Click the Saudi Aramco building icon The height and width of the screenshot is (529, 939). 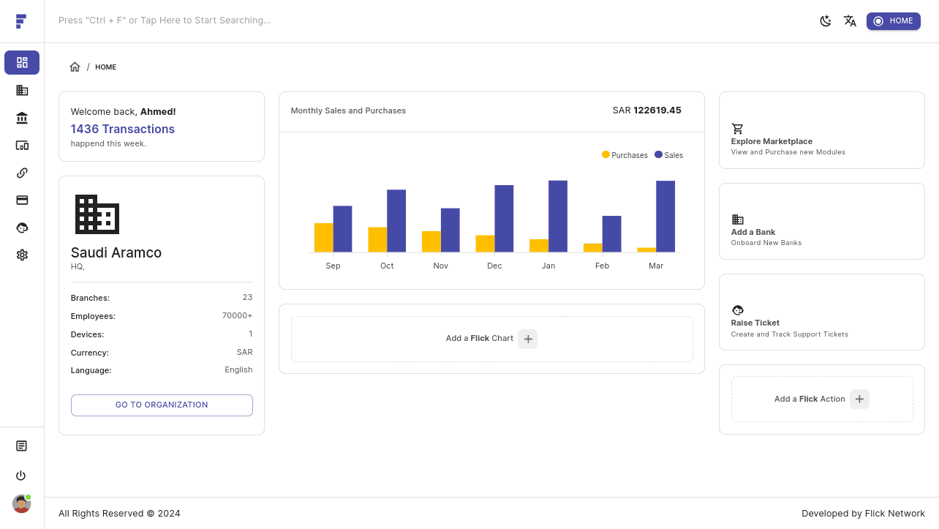click(97, 214)
